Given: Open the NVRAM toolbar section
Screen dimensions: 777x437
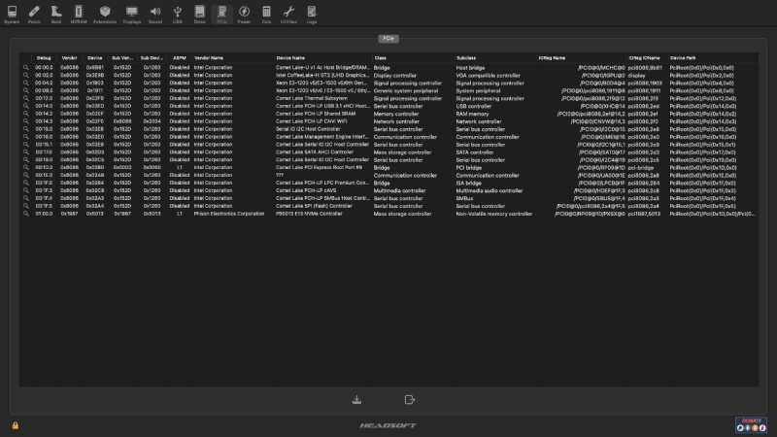Looking at the screenshot, I should pos(79,15).
